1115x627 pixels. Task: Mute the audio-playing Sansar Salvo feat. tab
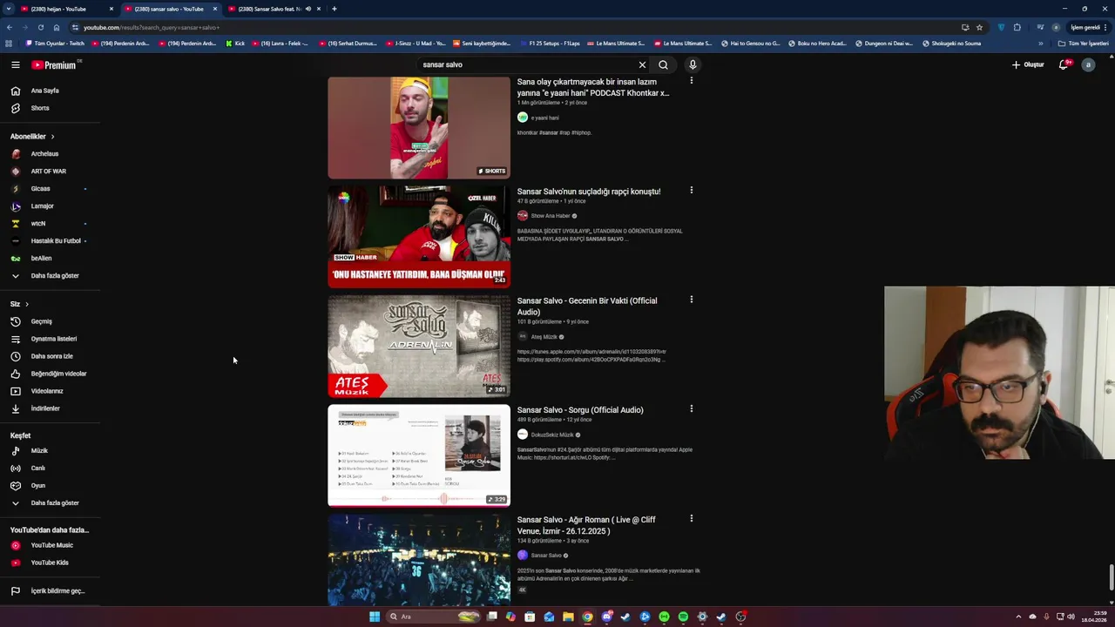coord(307,9)
